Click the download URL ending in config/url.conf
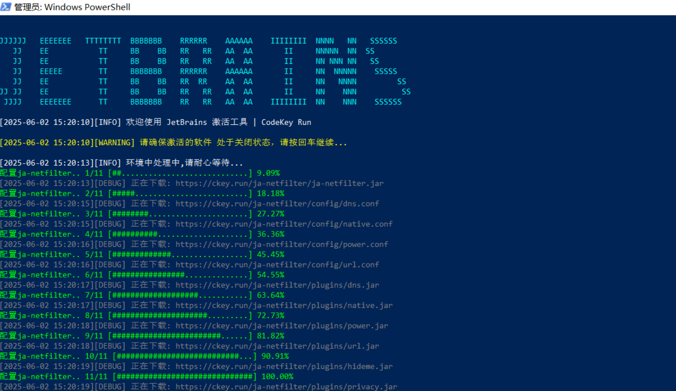This screenshot has height=391, width=676. (277, 265)
